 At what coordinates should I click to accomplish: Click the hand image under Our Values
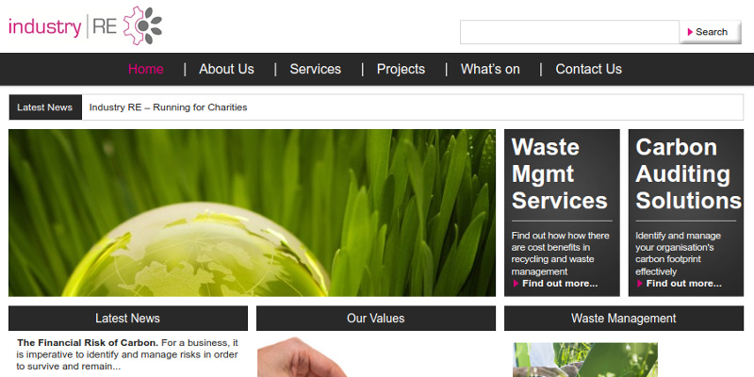pyautogui.click(x=302, y=357)
